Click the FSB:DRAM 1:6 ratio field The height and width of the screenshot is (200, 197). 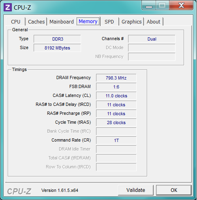[x=116, y=87]
